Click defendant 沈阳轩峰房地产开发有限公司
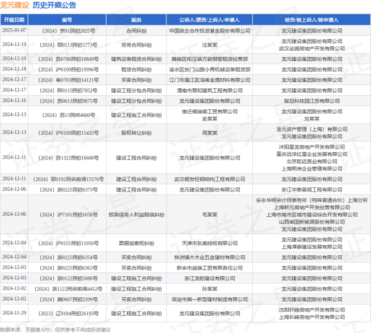Viewport: 371px width, 333px height. (x=312, y=310)
